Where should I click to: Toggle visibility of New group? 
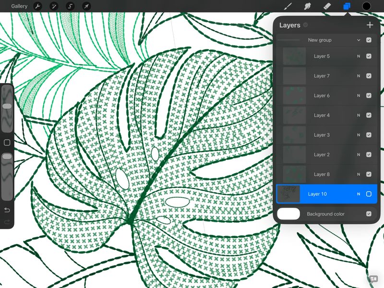click(369, 40)
